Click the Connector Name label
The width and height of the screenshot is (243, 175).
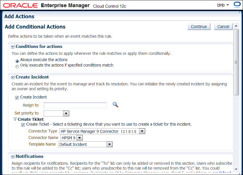(x=43, y=138)
